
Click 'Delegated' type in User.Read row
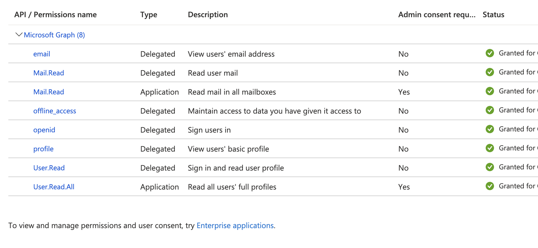pos(158,168)
